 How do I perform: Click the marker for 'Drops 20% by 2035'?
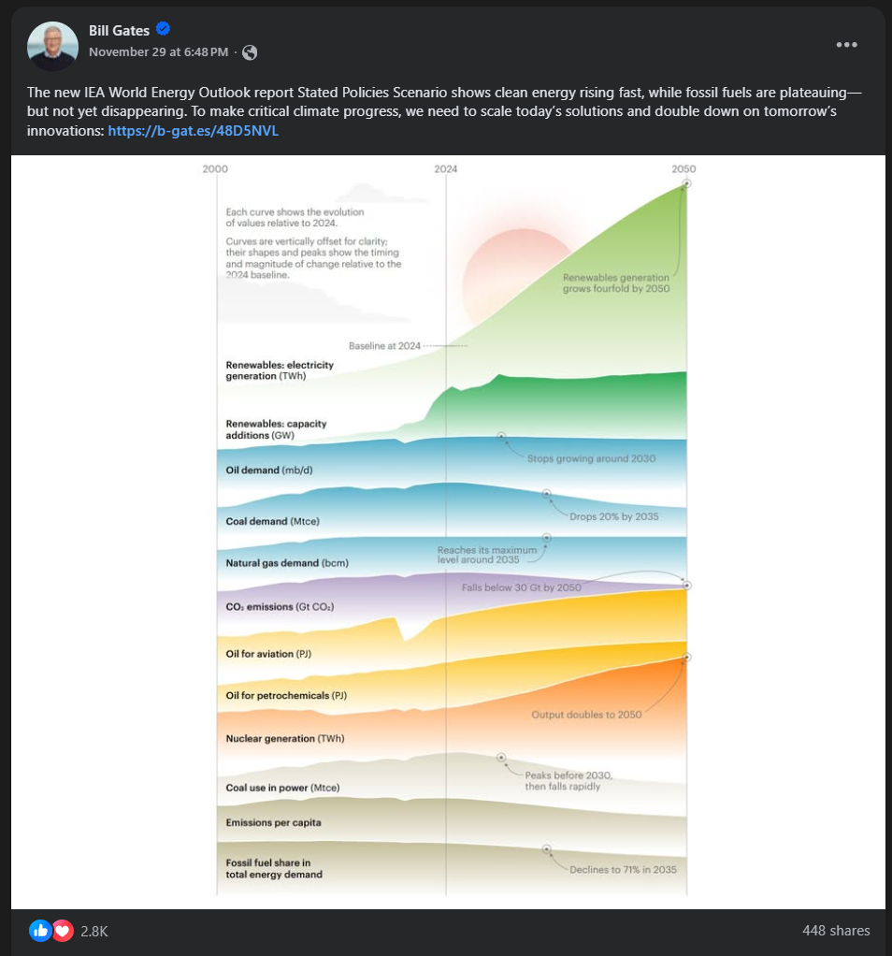(x=547, y=494)
